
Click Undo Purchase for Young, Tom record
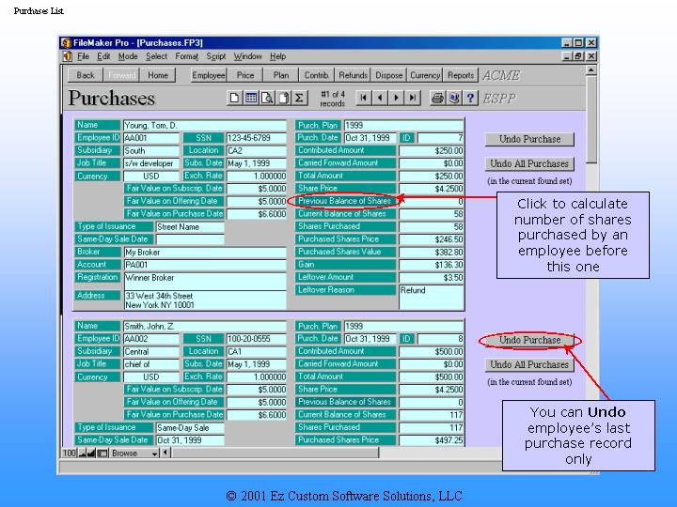tap(529, 139)
